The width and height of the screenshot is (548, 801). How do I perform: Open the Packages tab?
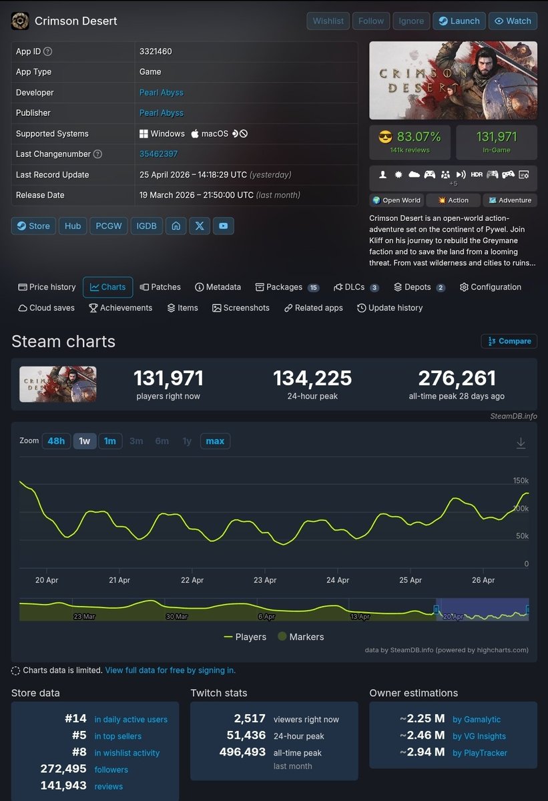click(x=287, y=287)
